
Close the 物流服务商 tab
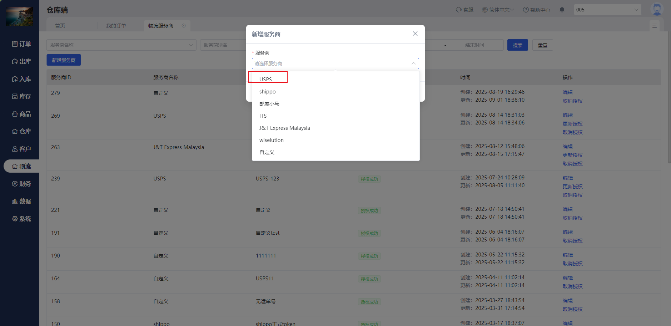click(184, 26)
